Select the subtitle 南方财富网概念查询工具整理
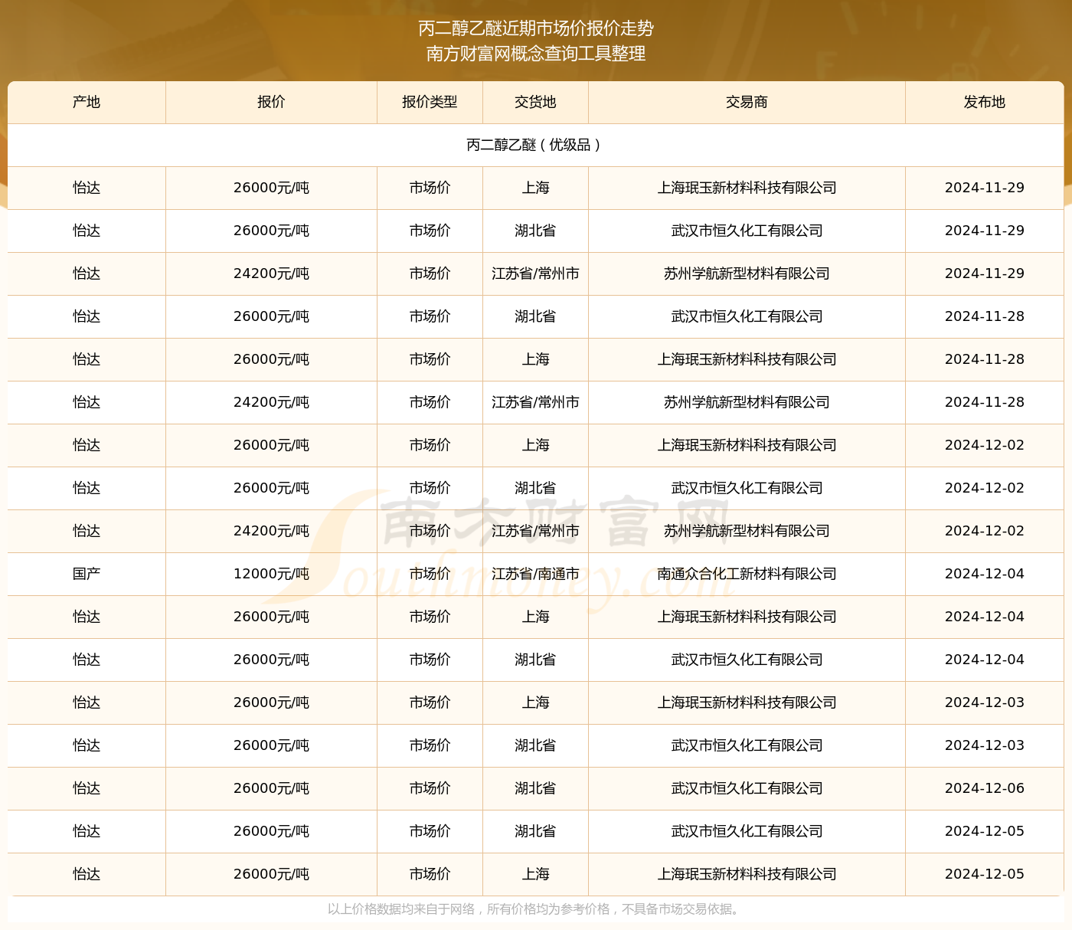The image size is (1072, 930). pyautogui.click(x=536, y=54)
